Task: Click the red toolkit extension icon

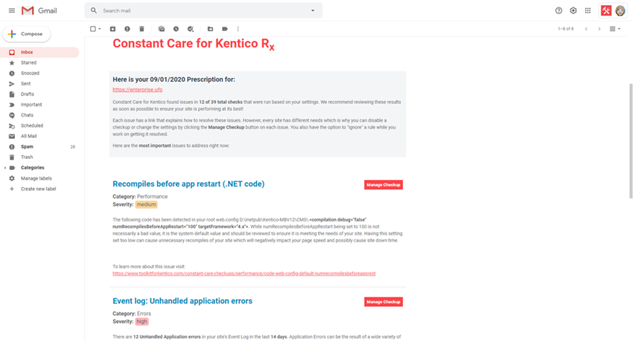Action: pyautogui.click(x=606, y=10)
